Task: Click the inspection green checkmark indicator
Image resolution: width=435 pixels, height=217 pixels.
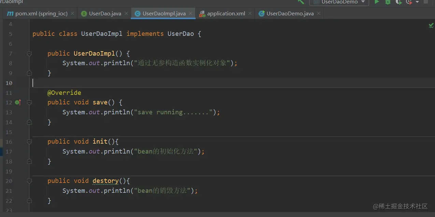Action: (x=431, y=25)
